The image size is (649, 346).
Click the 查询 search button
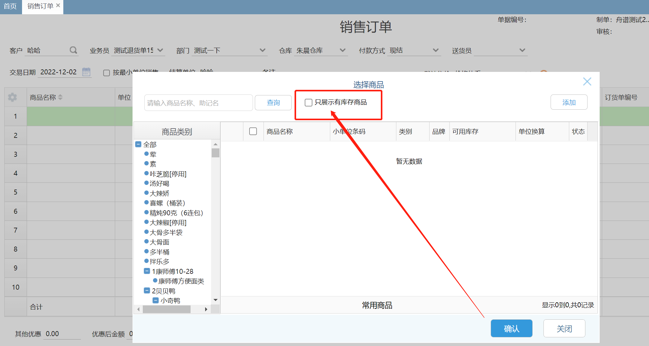[x=273, y=103]
